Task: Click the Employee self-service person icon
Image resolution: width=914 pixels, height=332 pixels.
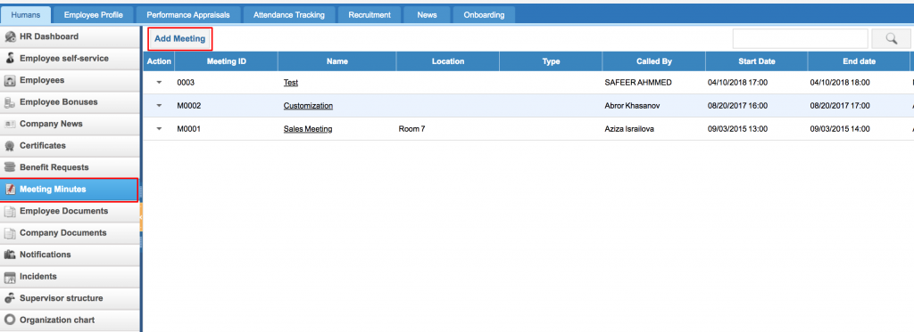Action: click(9, 58)
